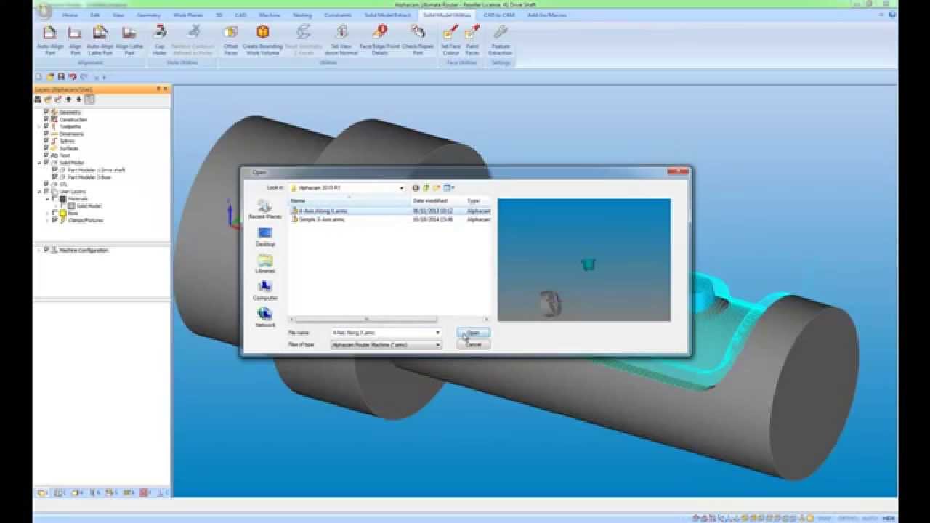
Task: Select Computer in dialog sidebar
Action: [265, 291]
